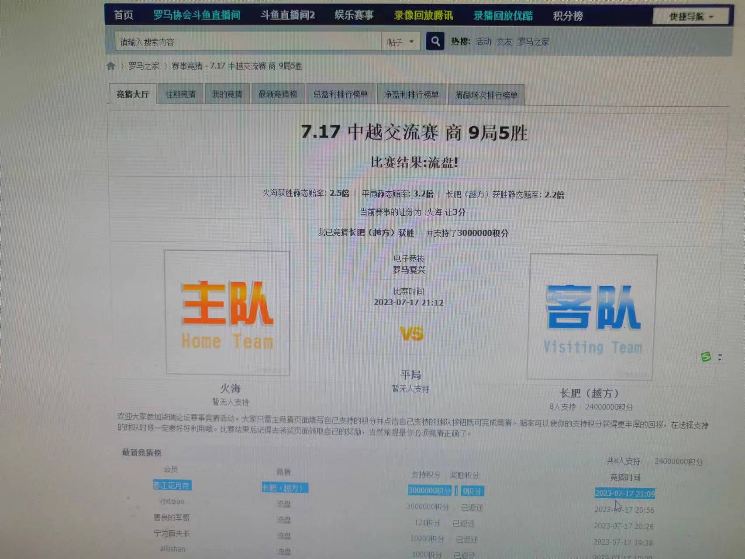Click the home icon in the breadcrumb
The image size is (745, 559).
(x=110, y=66)
